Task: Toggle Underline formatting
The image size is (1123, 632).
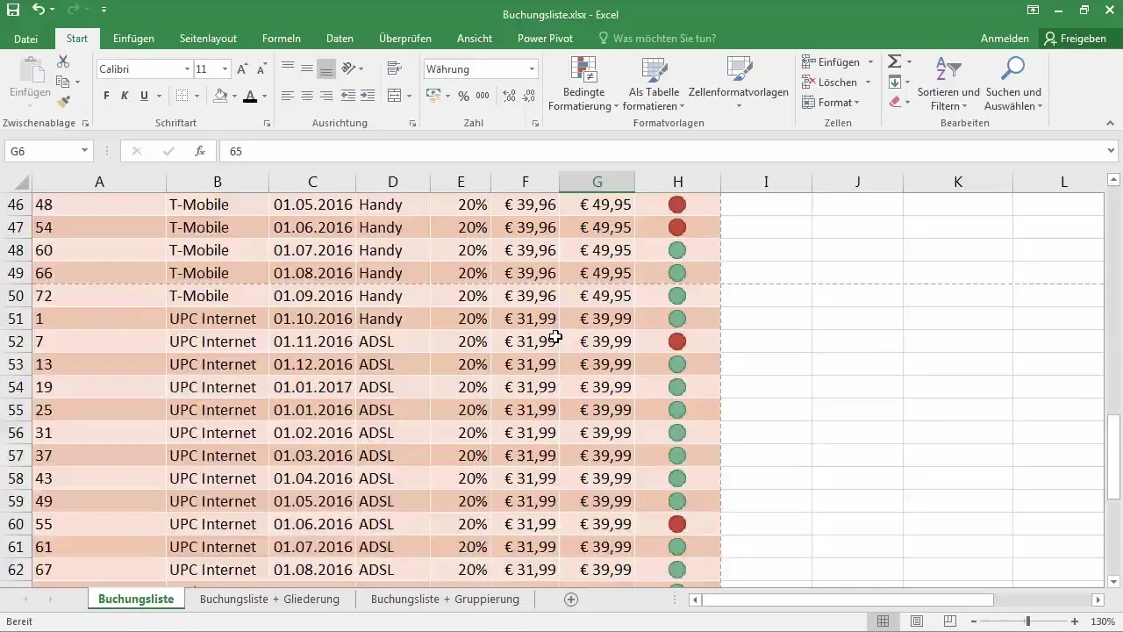Action: tap(143, 96)
